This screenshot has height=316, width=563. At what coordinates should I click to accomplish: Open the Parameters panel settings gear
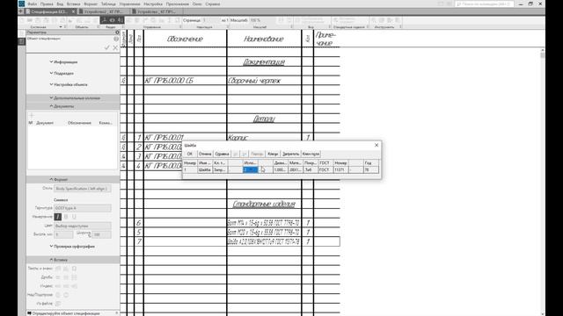pos(117,32)
